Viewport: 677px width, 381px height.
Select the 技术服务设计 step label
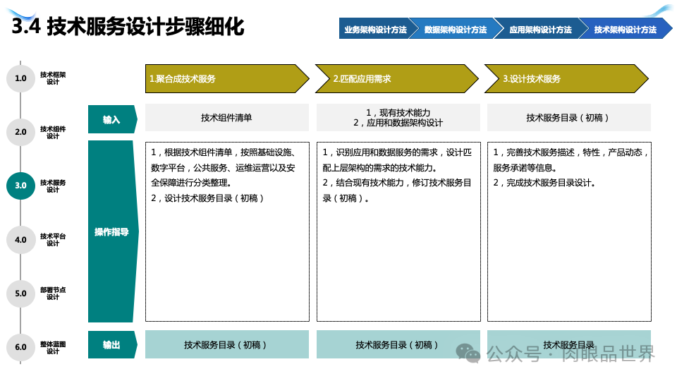click(53, 186)
